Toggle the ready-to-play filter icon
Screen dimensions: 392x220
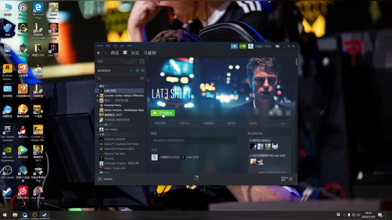(x=143, y=71)
